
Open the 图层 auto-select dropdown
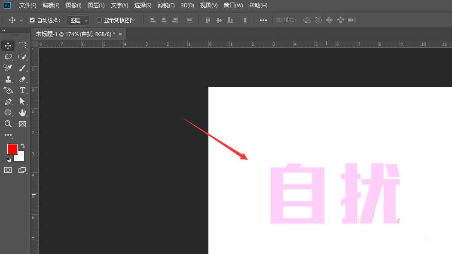pyautogui.click(x=79, y=20)
